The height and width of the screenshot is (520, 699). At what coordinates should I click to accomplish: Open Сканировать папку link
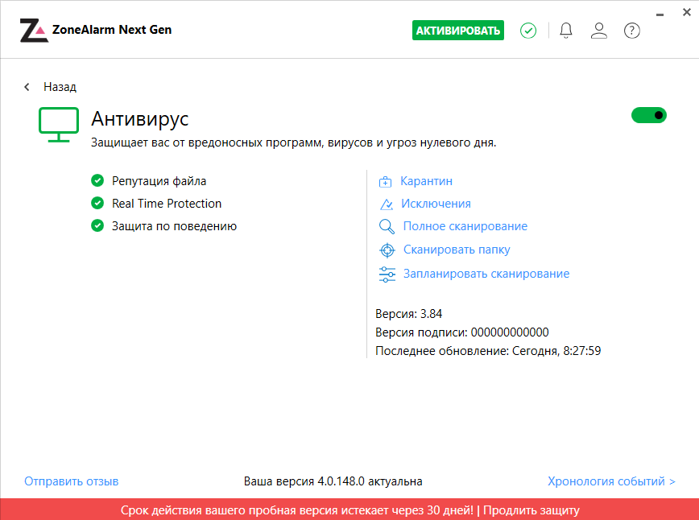(x=457, y=250)
